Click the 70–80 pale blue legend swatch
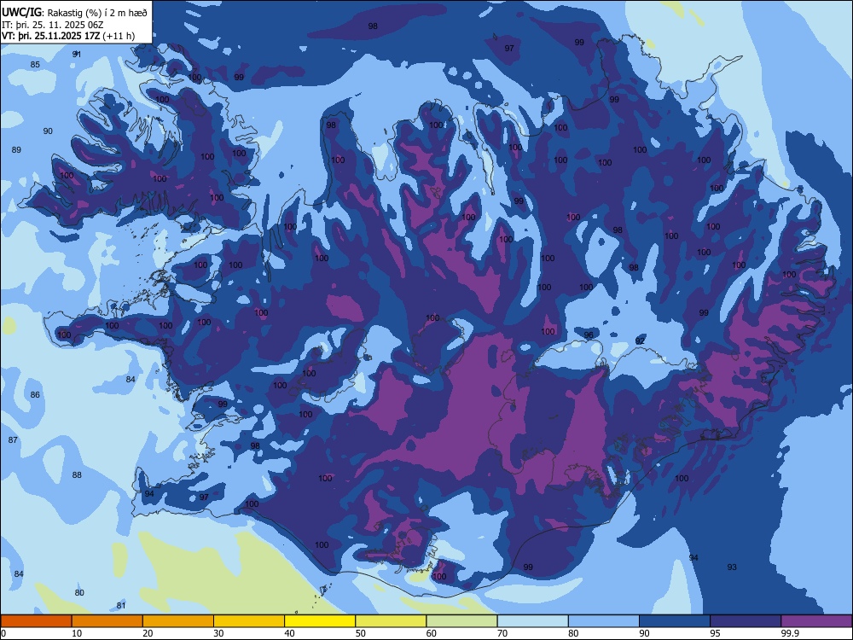The height and width of the screenshot is (640, 853). pyautogui.click(x=532, y=621)
